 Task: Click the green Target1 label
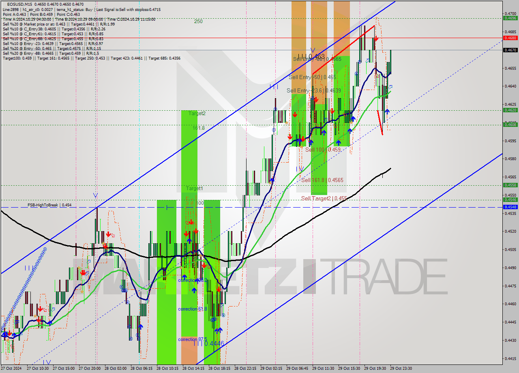[195, 189]
